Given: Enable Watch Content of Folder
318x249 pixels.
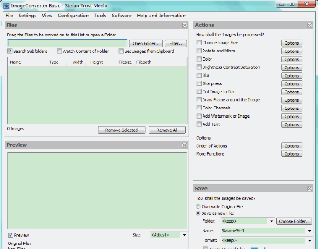Looking at the screenshot, I should 59,51.
